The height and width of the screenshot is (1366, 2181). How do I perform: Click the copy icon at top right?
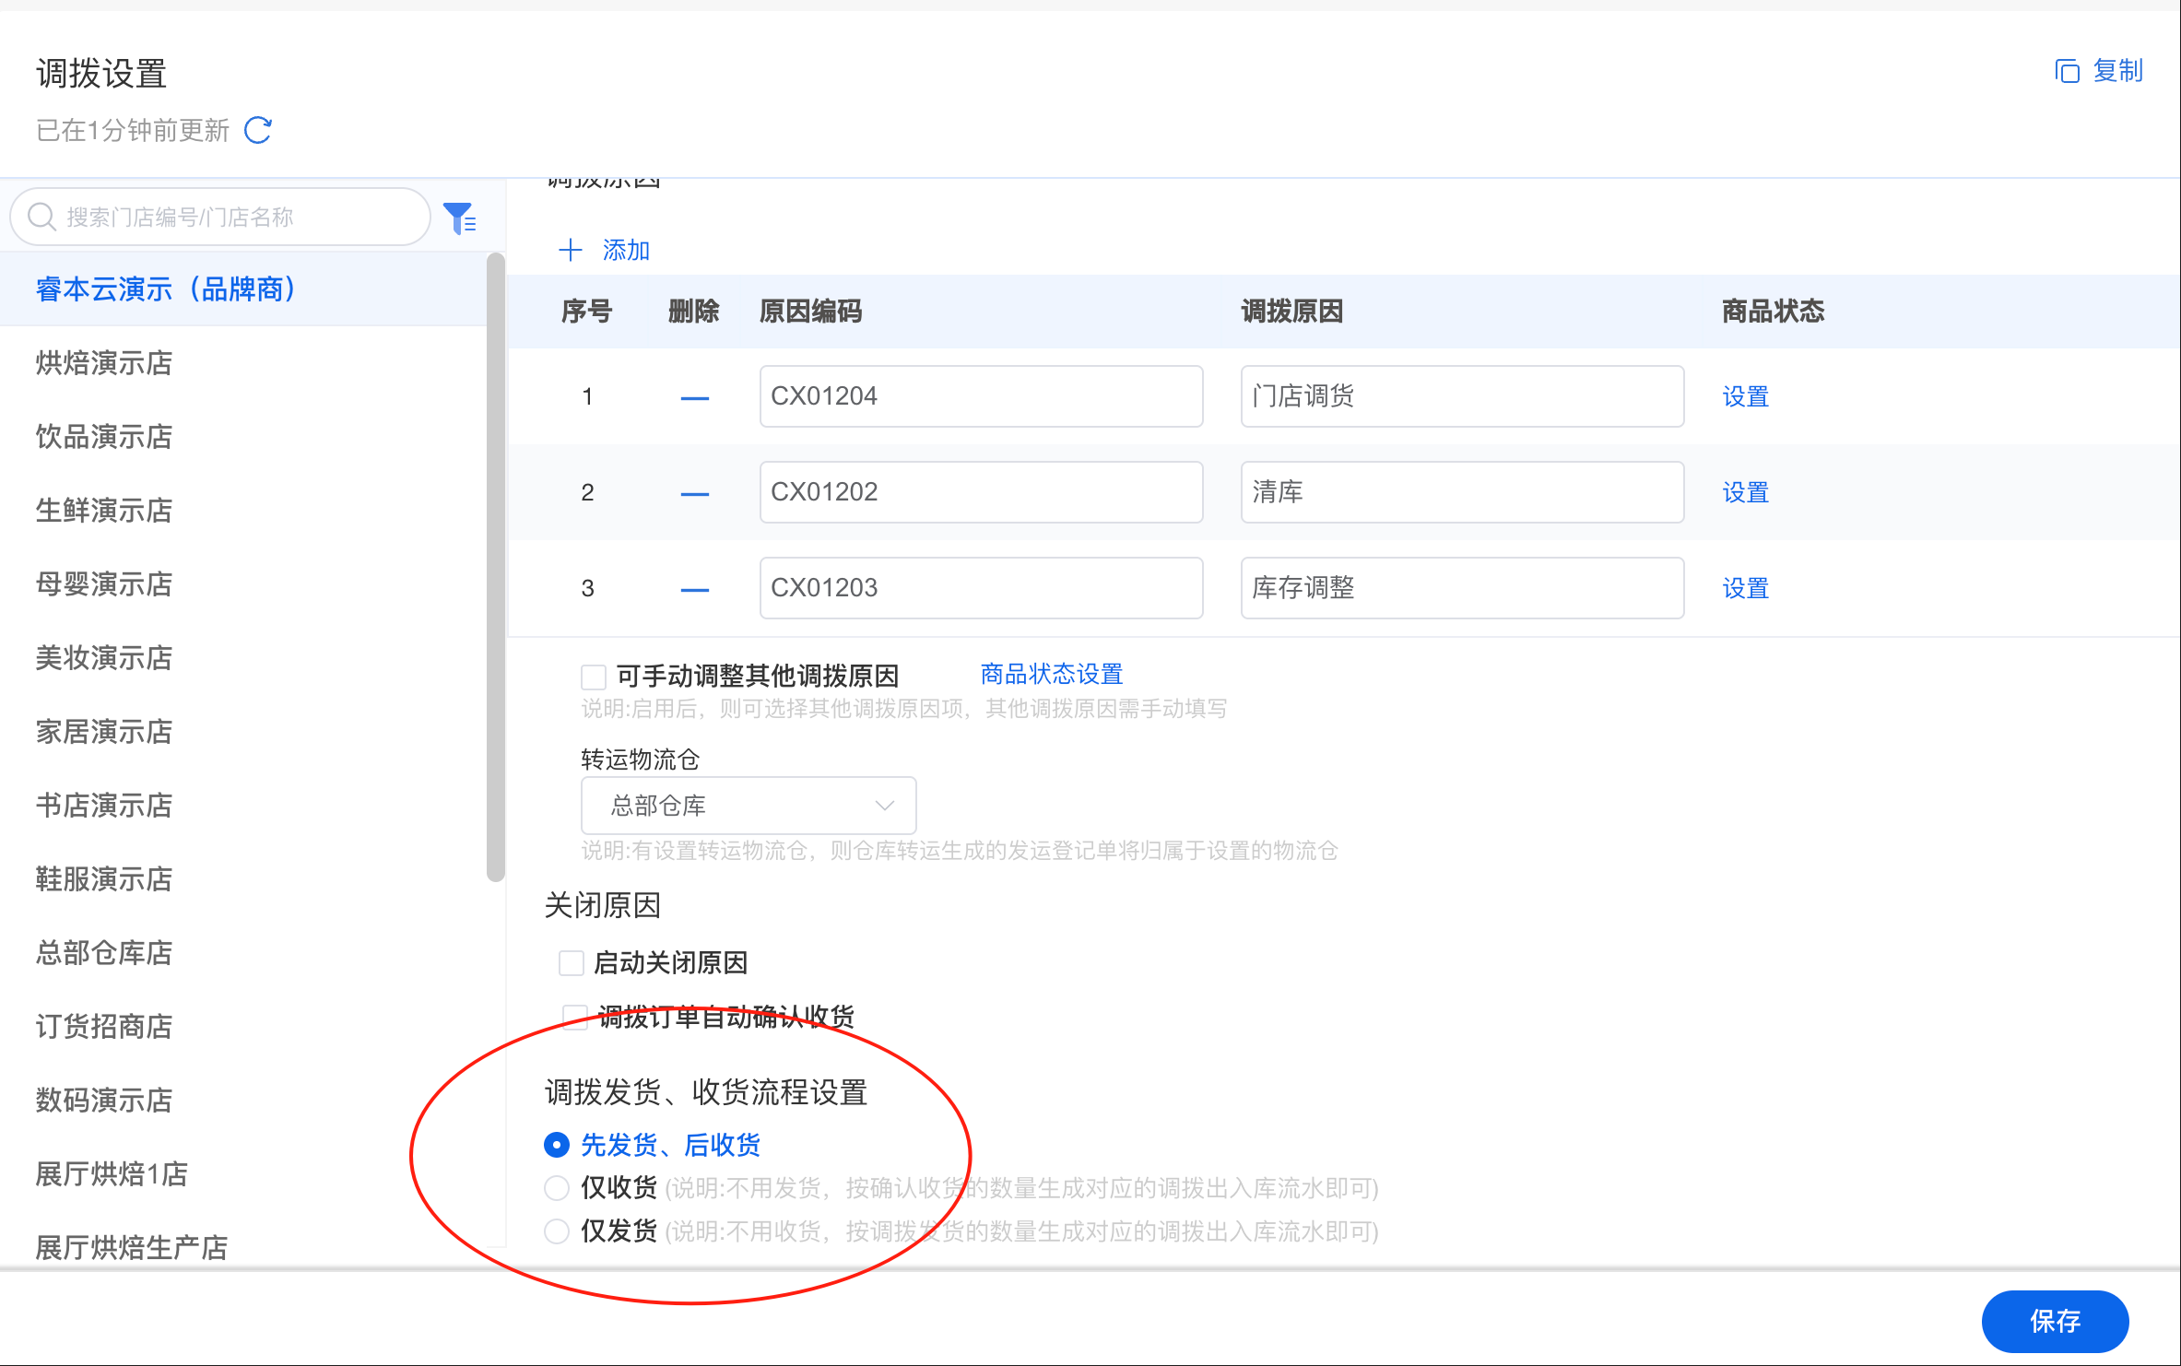click(2067, 71)
